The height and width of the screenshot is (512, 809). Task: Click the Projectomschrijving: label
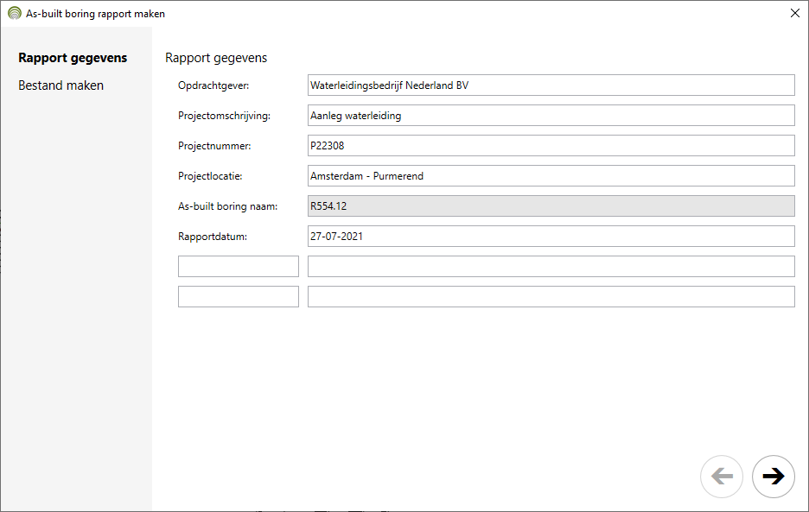[x=225, y=116]
